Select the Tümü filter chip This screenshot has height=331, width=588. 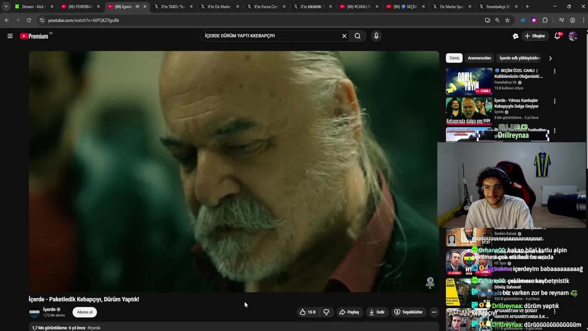click(454, 58)
